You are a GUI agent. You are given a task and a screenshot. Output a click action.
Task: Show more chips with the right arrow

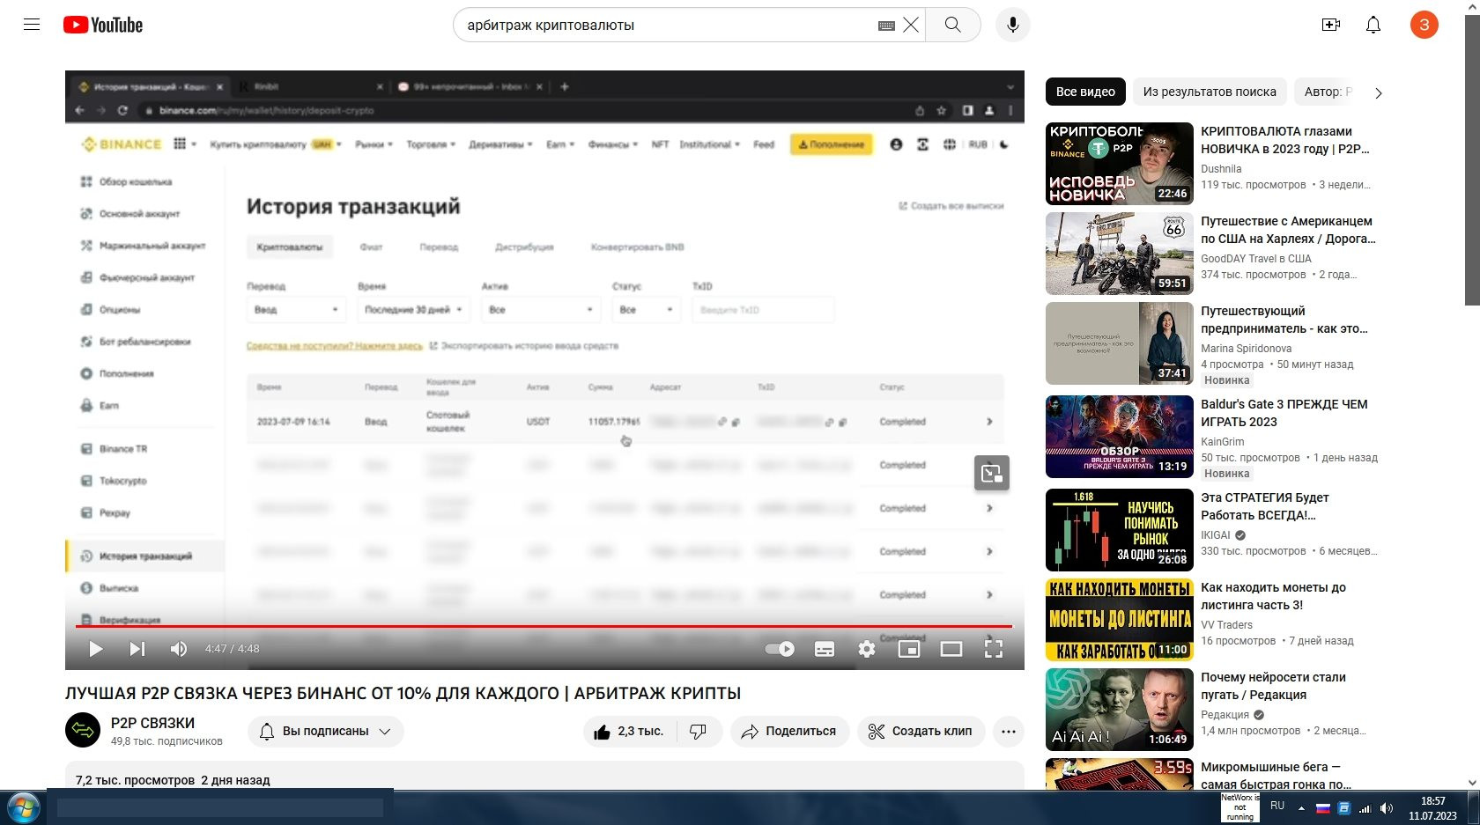pos(1379,92)
